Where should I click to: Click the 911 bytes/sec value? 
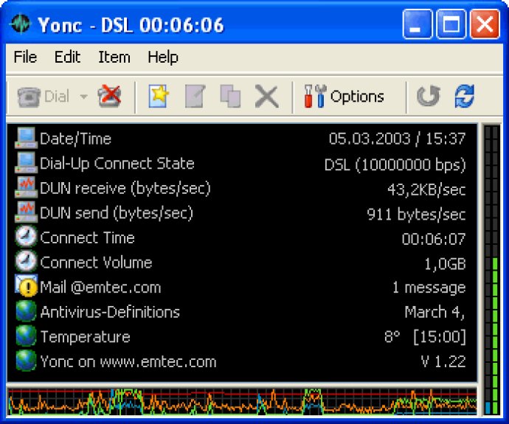[x=416, y=214]
